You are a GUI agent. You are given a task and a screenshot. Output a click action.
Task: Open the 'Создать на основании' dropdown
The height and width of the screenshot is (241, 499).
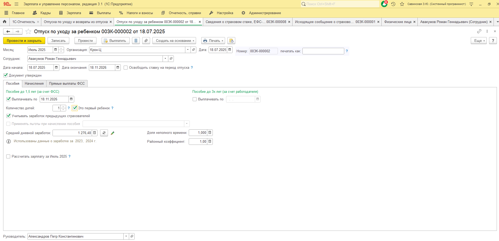click(174, 41)
